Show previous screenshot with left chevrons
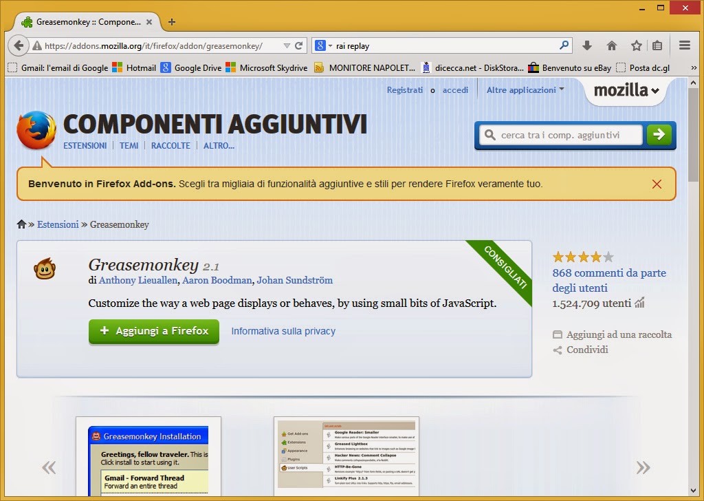704x501 pixels. coord(49,468)
